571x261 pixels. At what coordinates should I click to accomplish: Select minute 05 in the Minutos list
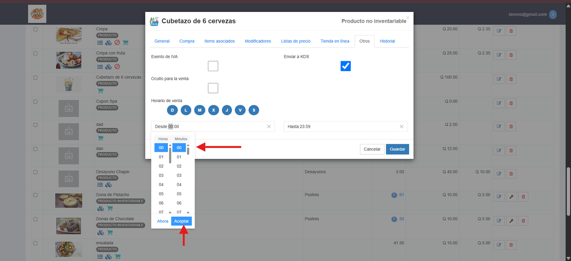pos(179,194)
